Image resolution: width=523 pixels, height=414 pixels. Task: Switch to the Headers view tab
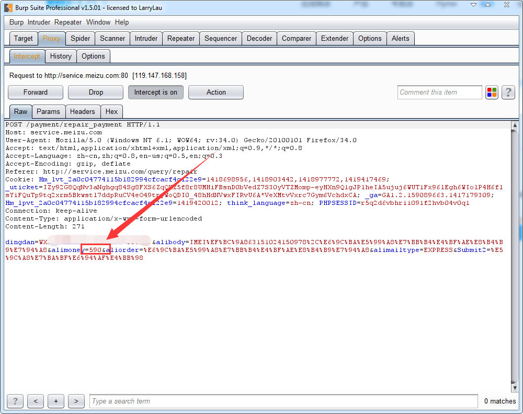tap(83, 111)
